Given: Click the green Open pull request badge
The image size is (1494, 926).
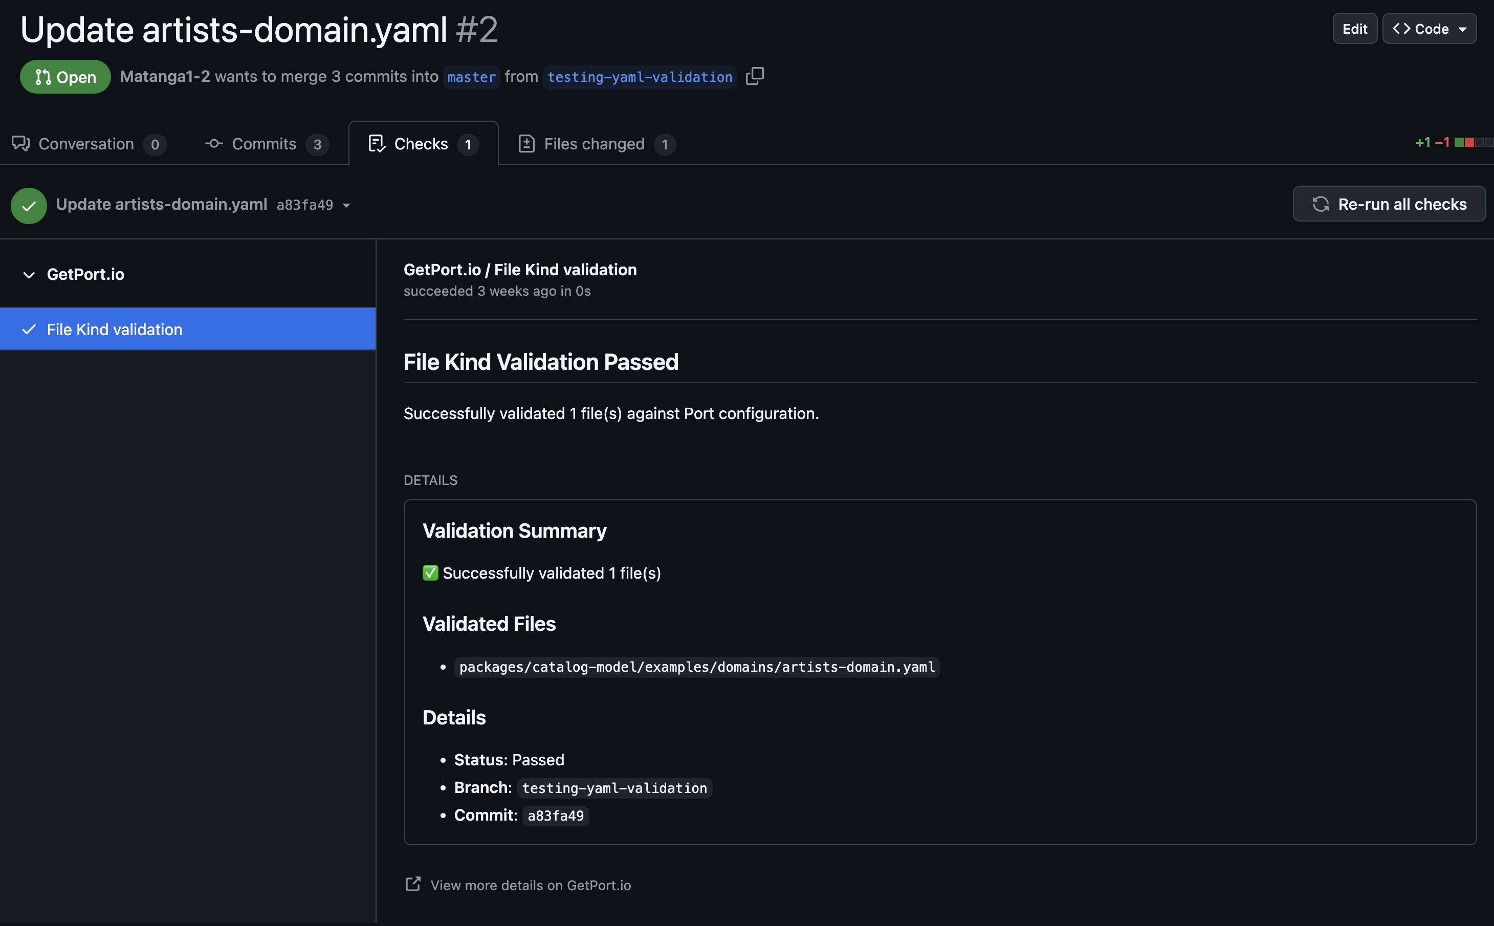Looking at the screenshot, I should click(65, 77).
